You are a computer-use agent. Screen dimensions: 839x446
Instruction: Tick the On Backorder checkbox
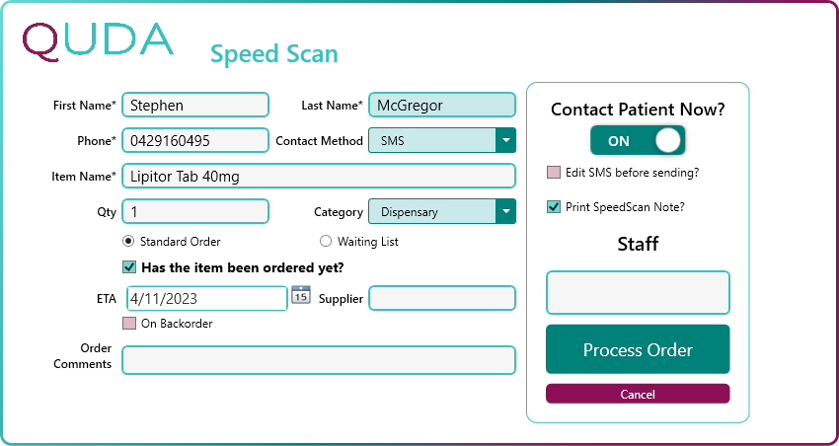(129, 324)
